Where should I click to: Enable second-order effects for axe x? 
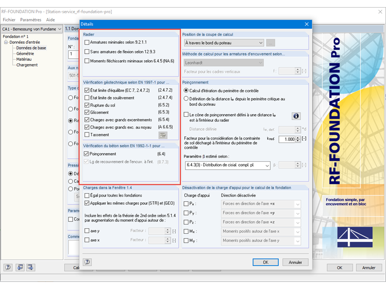87,240
